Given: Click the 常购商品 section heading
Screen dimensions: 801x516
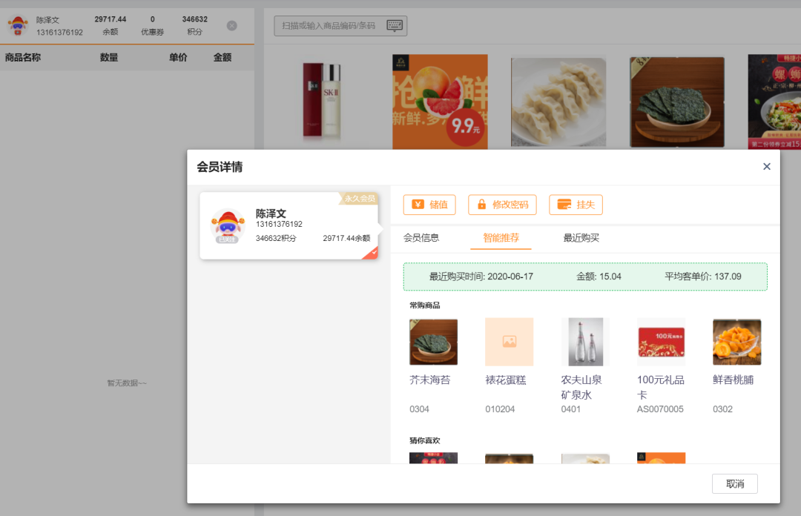Looking at the screenshot, I should [424, 305].
